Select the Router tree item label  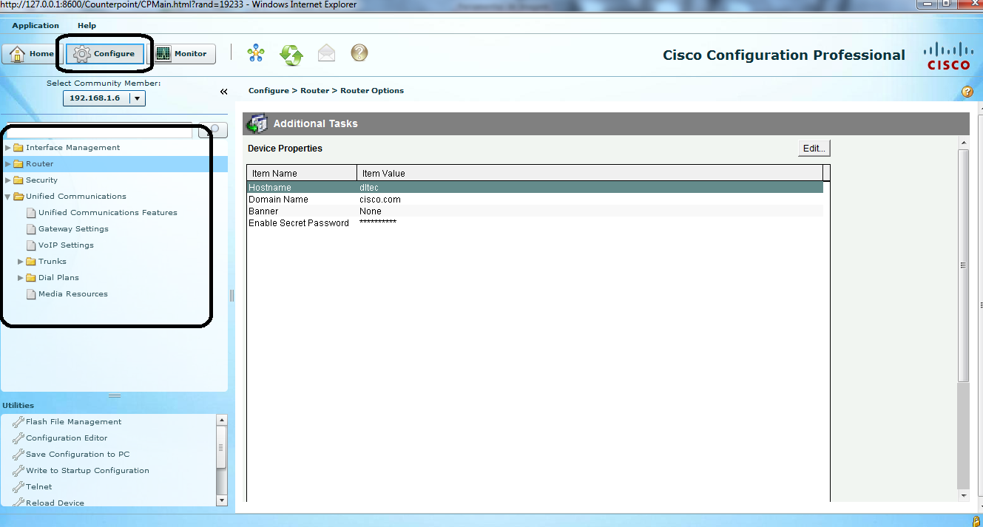40,164
